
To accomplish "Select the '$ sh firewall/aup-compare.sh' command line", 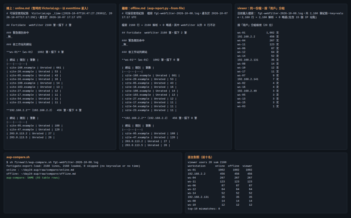I will pyautogui.click(x=52, y=162).
